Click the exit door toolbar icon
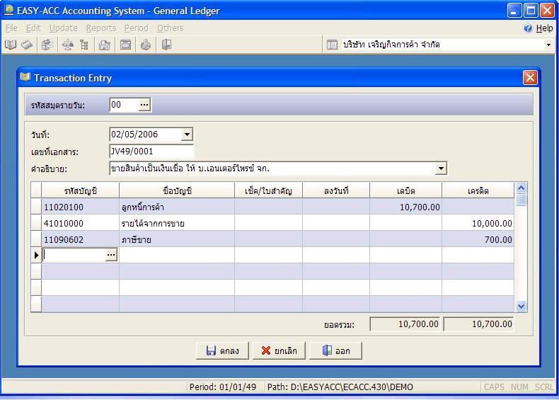Screen dimensions: 559x400 (166, 45)
